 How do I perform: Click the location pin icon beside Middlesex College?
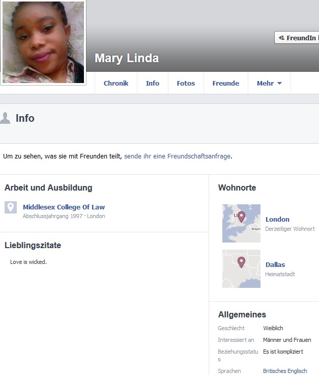(x=11, y=207)
